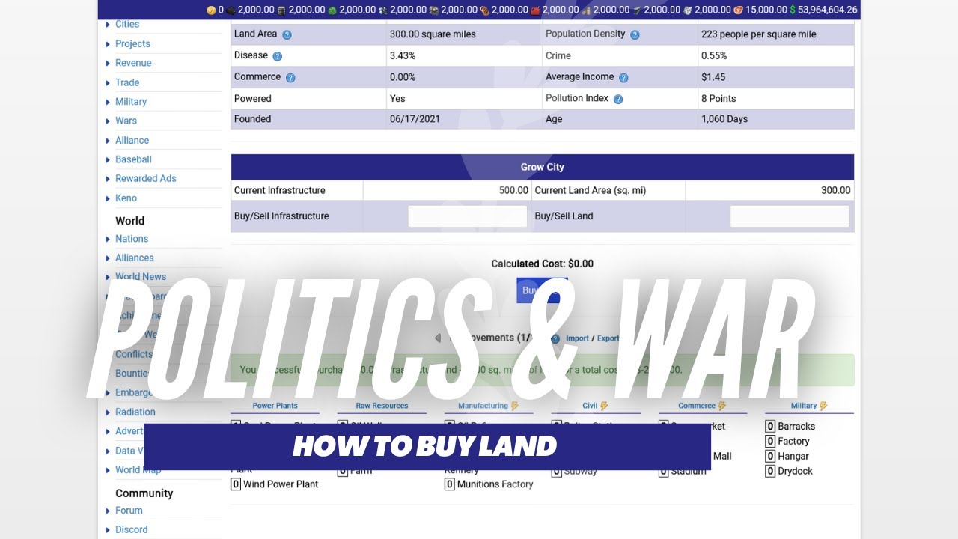The image size is (958, 539).
Task: Open help icon next to Land Area
Action: point(287,34)
